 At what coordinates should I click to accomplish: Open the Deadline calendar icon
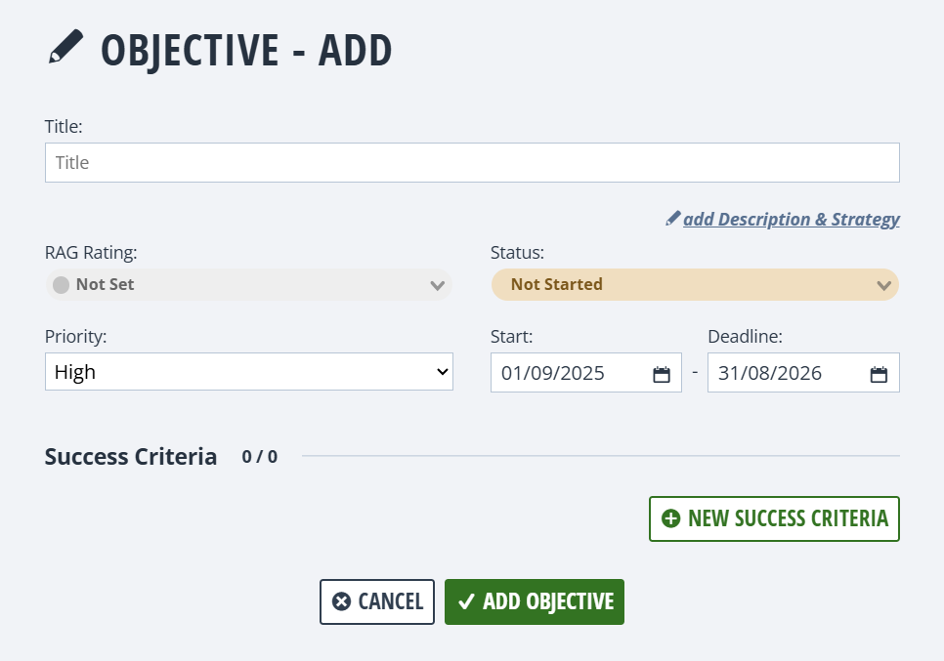[x=879, y=374]
